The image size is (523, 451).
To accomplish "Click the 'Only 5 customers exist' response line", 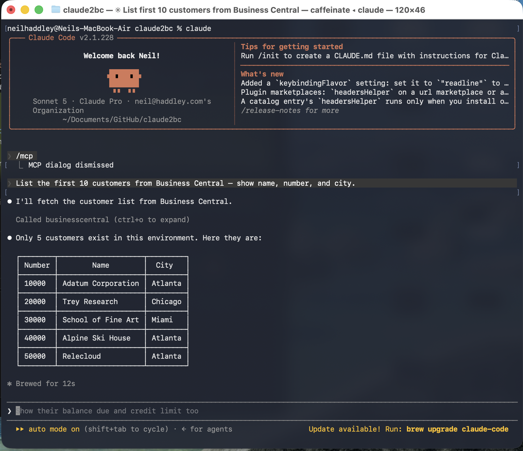I will pyautogui.click(x=139, y=238).
